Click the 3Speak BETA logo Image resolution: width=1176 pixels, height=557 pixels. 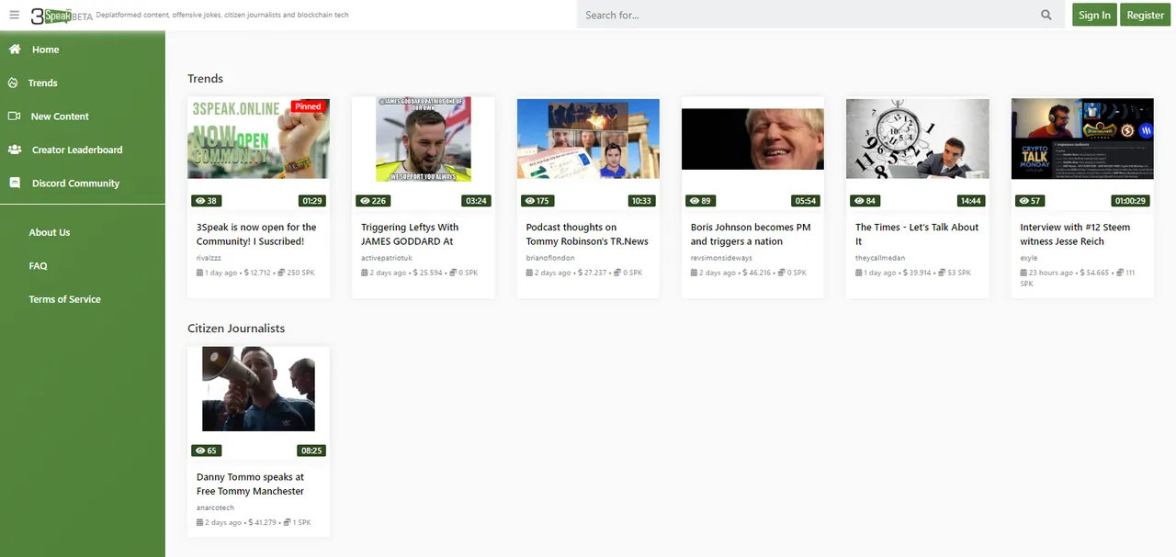(x=61, y=16)
